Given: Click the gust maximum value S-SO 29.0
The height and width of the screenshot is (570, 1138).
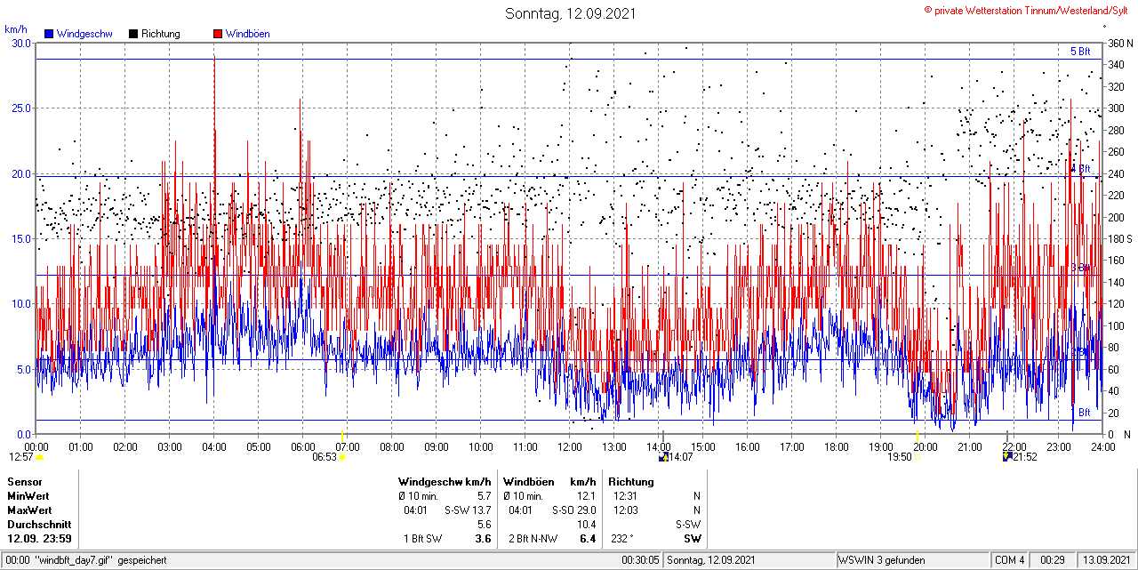Looking at the screenshot, I should point(573,510).
